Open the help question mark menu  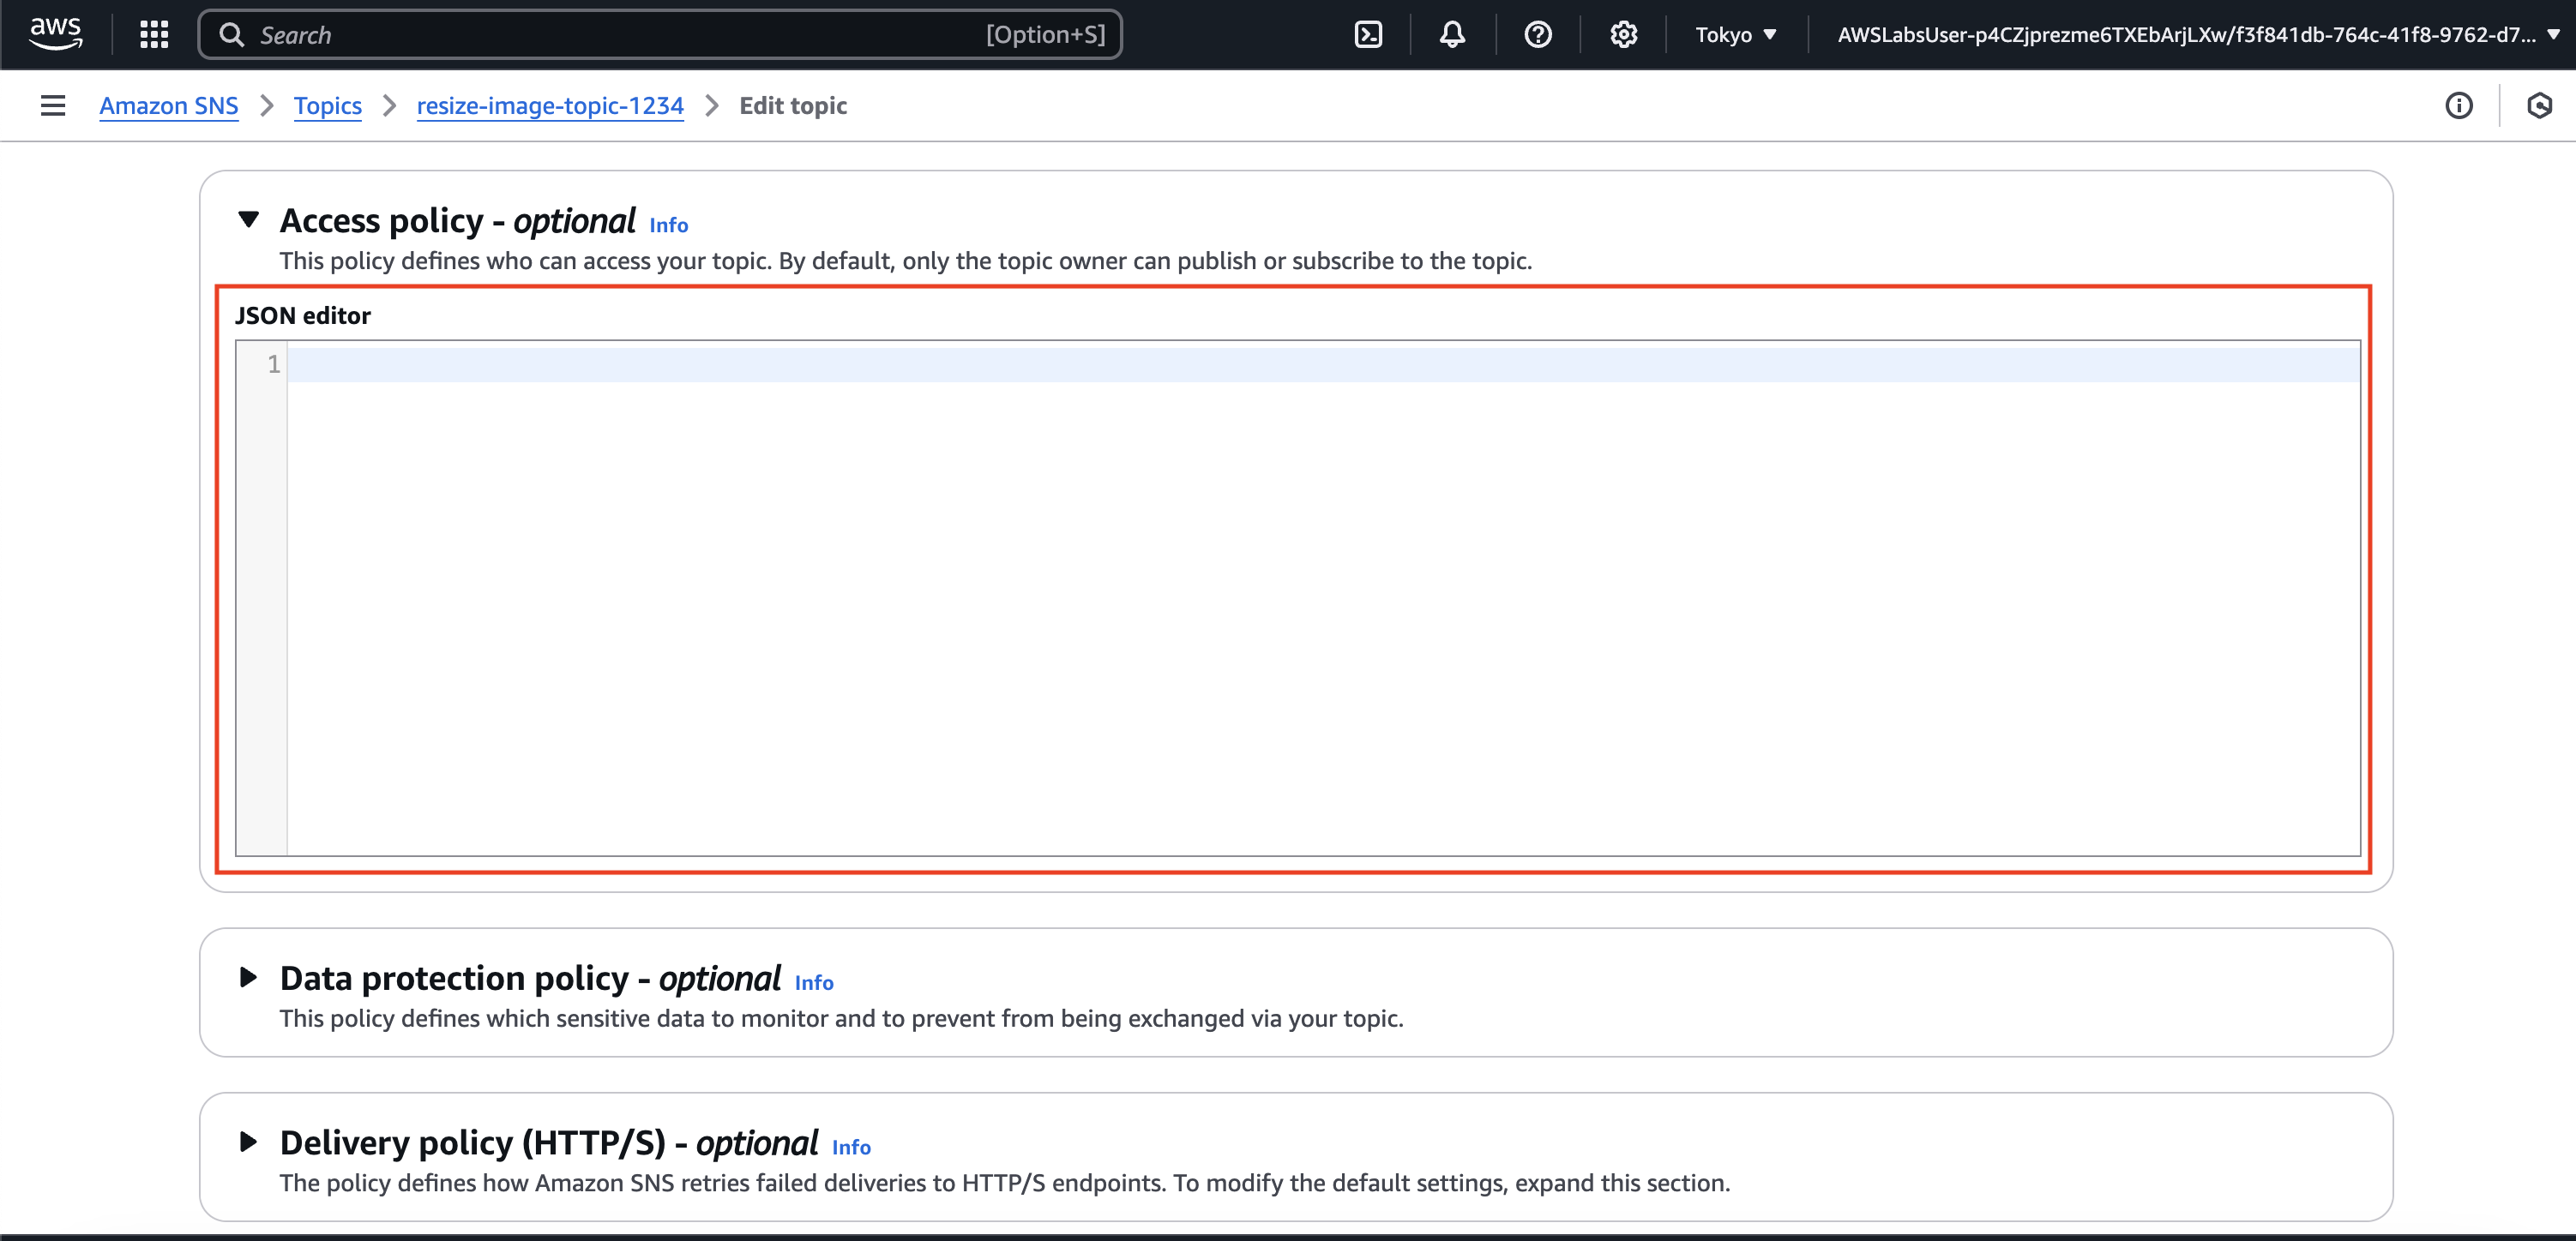coord(1538,35)
